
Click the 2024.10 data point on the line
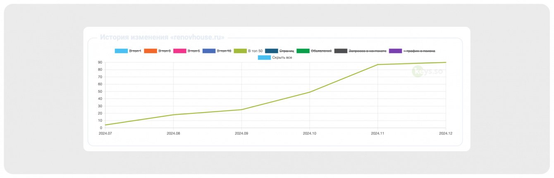click(x=310, y=92)
